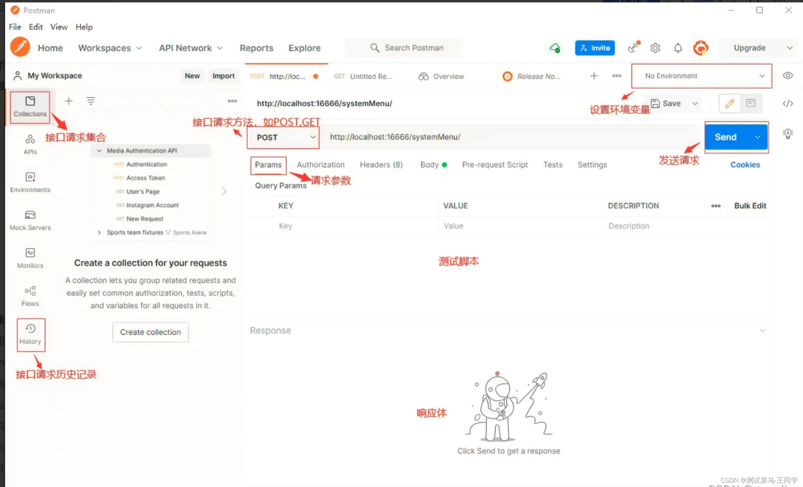The image size is (803, 487).
Task: Open collections panel three-dot options
Action: [x=232, y=101]
